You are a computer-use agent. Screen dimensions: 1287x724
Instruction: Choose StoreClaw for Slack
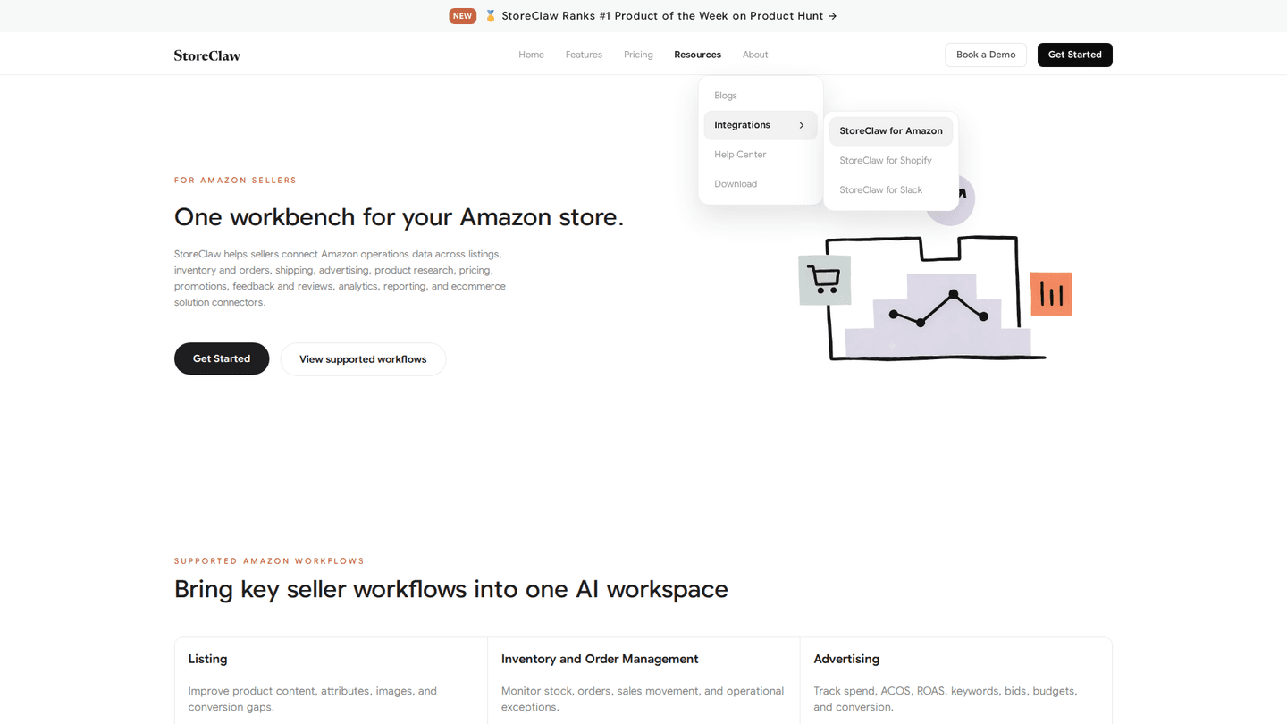coord(891,190)
